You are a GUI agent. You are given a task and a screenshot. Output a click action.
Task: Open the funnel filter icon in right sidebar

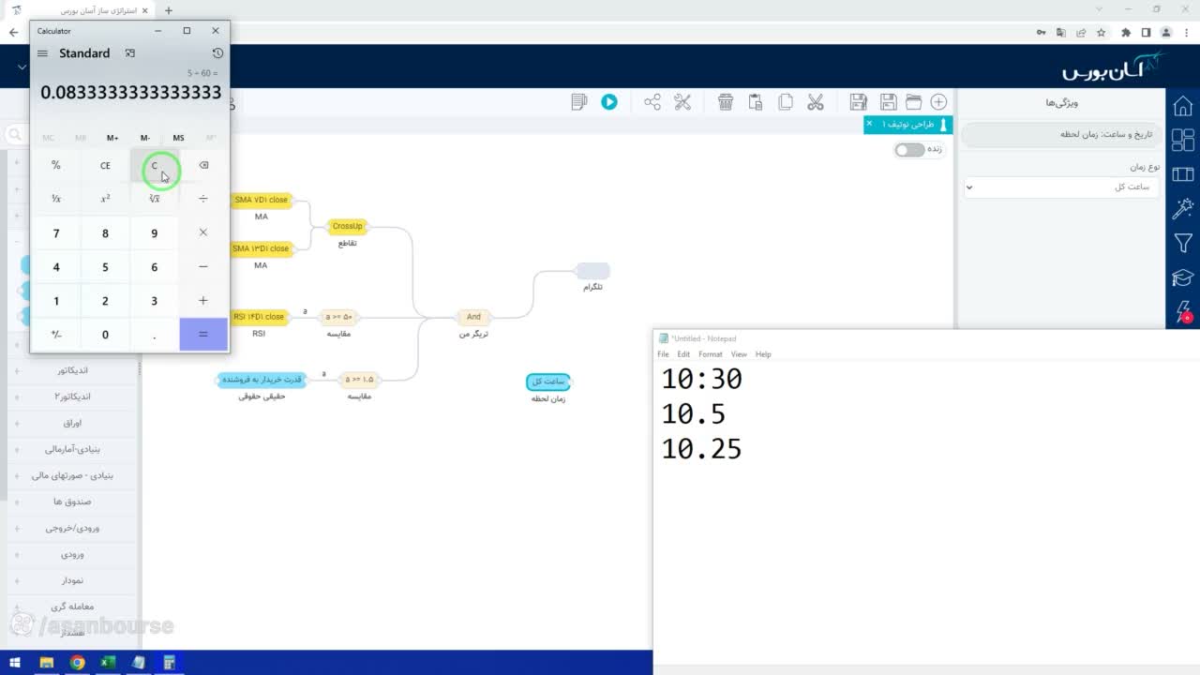pos(1183,244)
